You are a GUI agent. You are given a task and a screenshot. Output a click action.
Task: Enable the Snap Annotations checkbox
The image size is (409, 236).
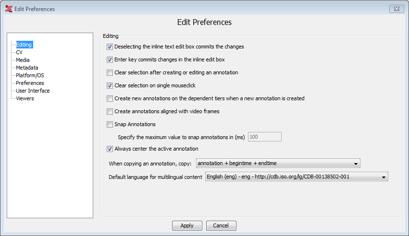pos(110,125)
